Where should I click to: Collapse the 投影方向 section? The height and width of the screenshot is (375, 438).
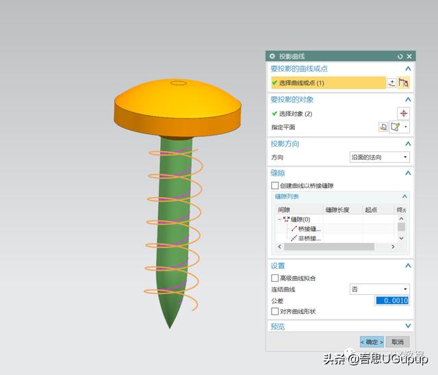point(408,144)
